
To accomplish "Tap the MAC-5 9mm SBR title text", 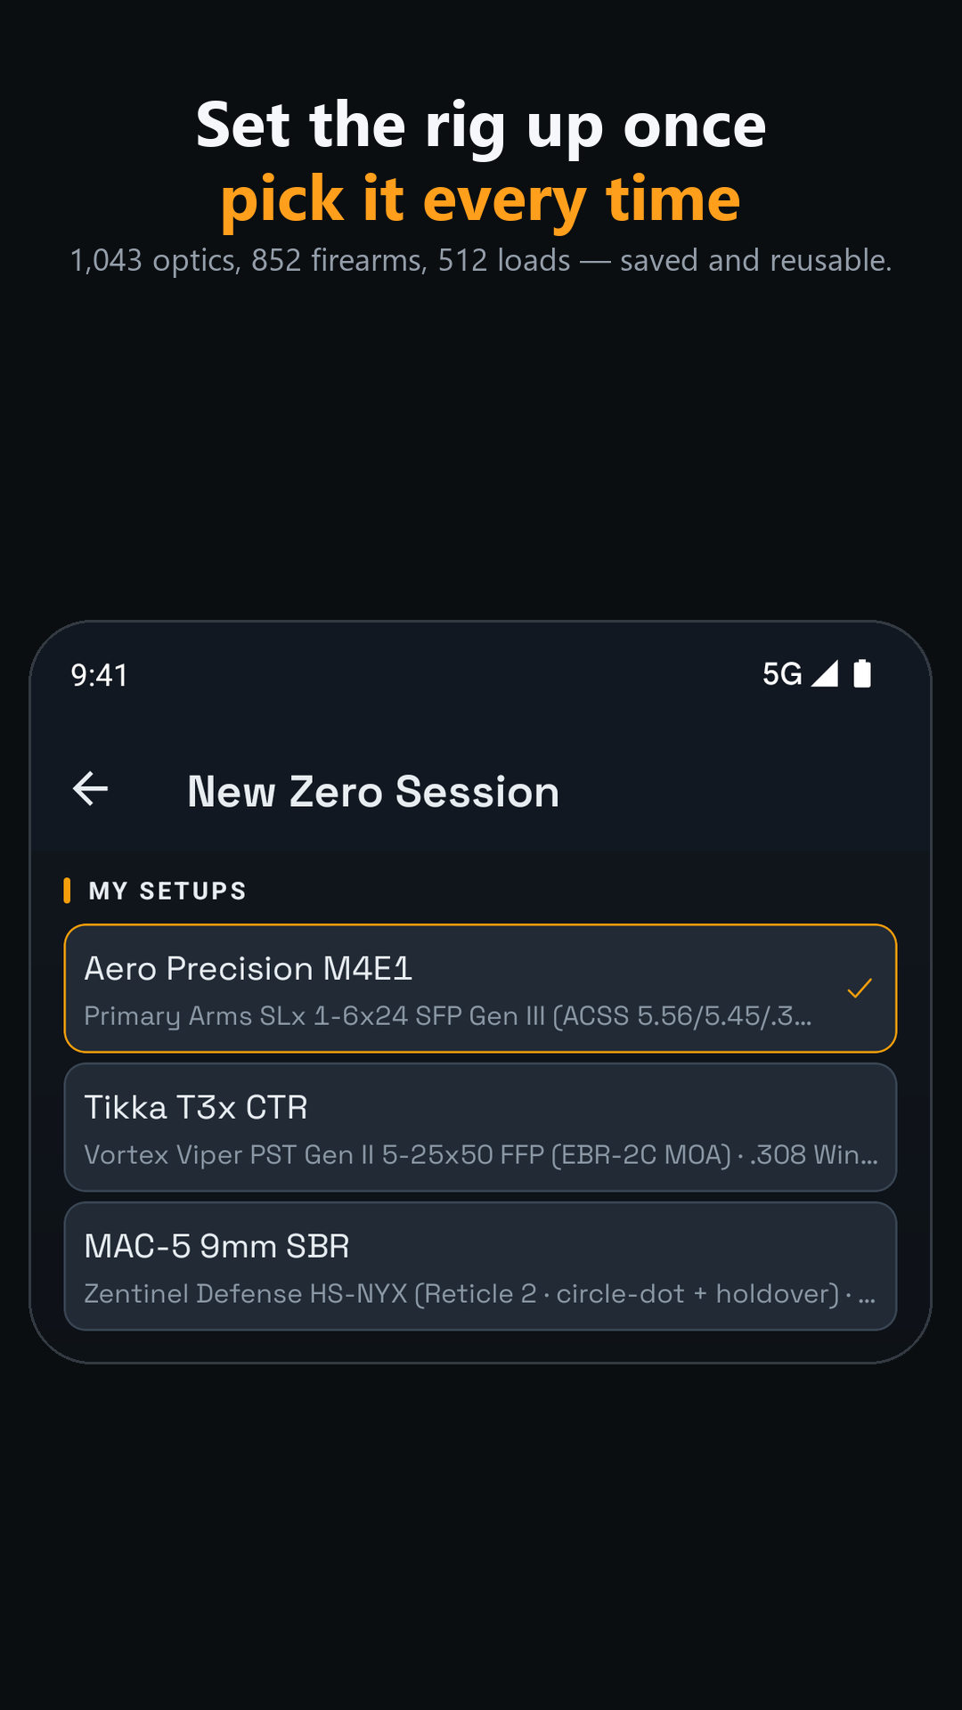I will [216, 1246].
